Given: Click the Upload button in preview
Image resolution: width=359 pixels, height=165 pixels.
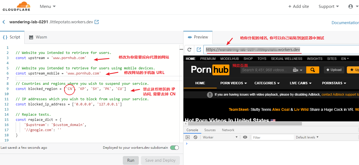Looking at the screenshot, I should [334, 70].
